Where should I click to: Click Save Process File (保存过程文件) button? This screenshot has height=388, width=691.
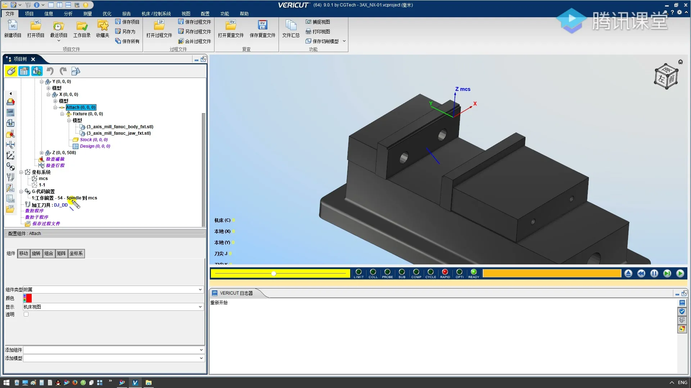point(195,22)
